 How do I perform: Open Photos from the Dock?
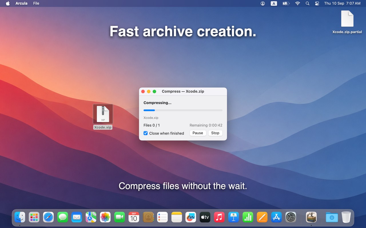pos(105,217)
